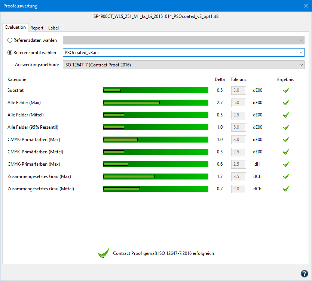Click the Substrat delta progress bar
The width and height of the screenshot is (312, 281).
[155, 90]
